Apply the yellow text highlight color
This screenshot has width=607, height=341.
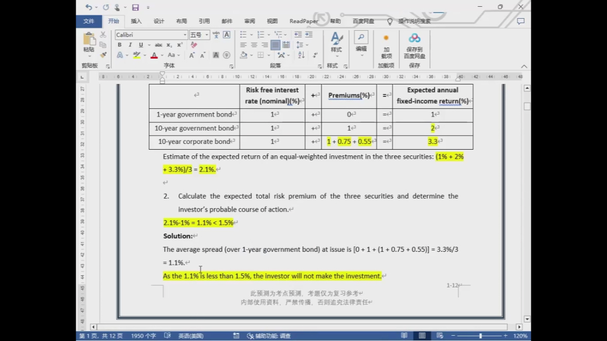[x=136, y=55]
